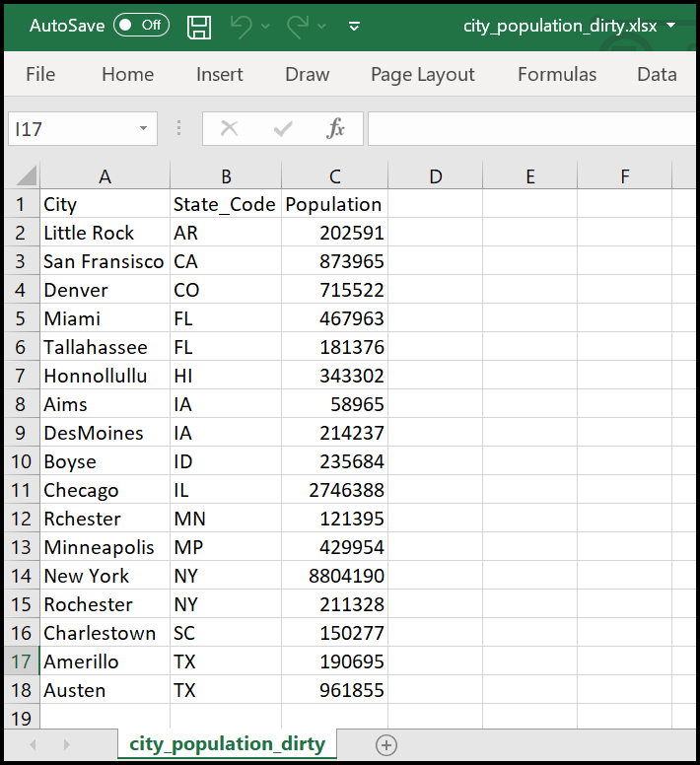700x765 pixels.
Task: Click the formula bar Enter checkmark icon
Action: pos(284,128)
